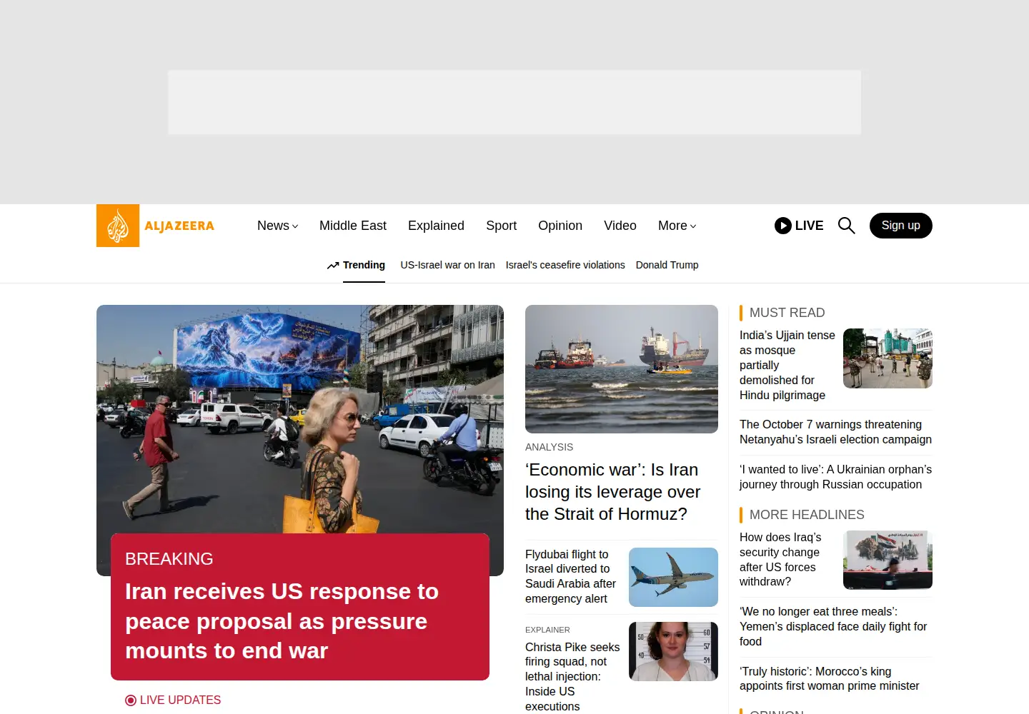Image resolution: width=1029 pixels, height=714 pixels.
Task: Open the Video section
Action: [x=620, y=226]
